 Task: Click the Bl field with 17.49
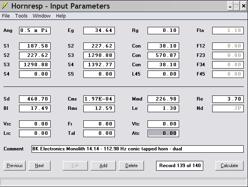click(35, 108)
